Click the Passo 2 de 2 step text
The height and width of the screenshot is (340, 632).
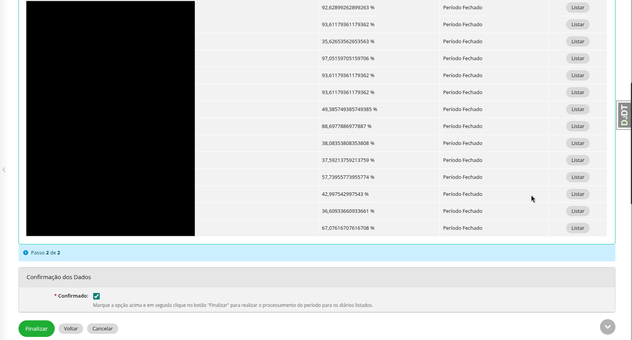(x=45, y=253)
